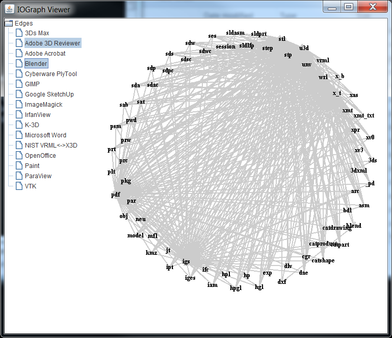Click the 'dxf' node label

pos(282,282)
